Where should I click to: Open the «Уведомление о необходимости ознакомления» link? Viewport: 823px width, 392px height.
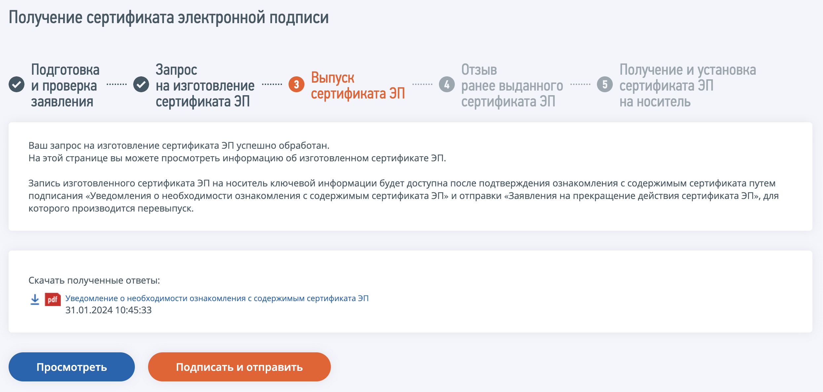(217, 298)
